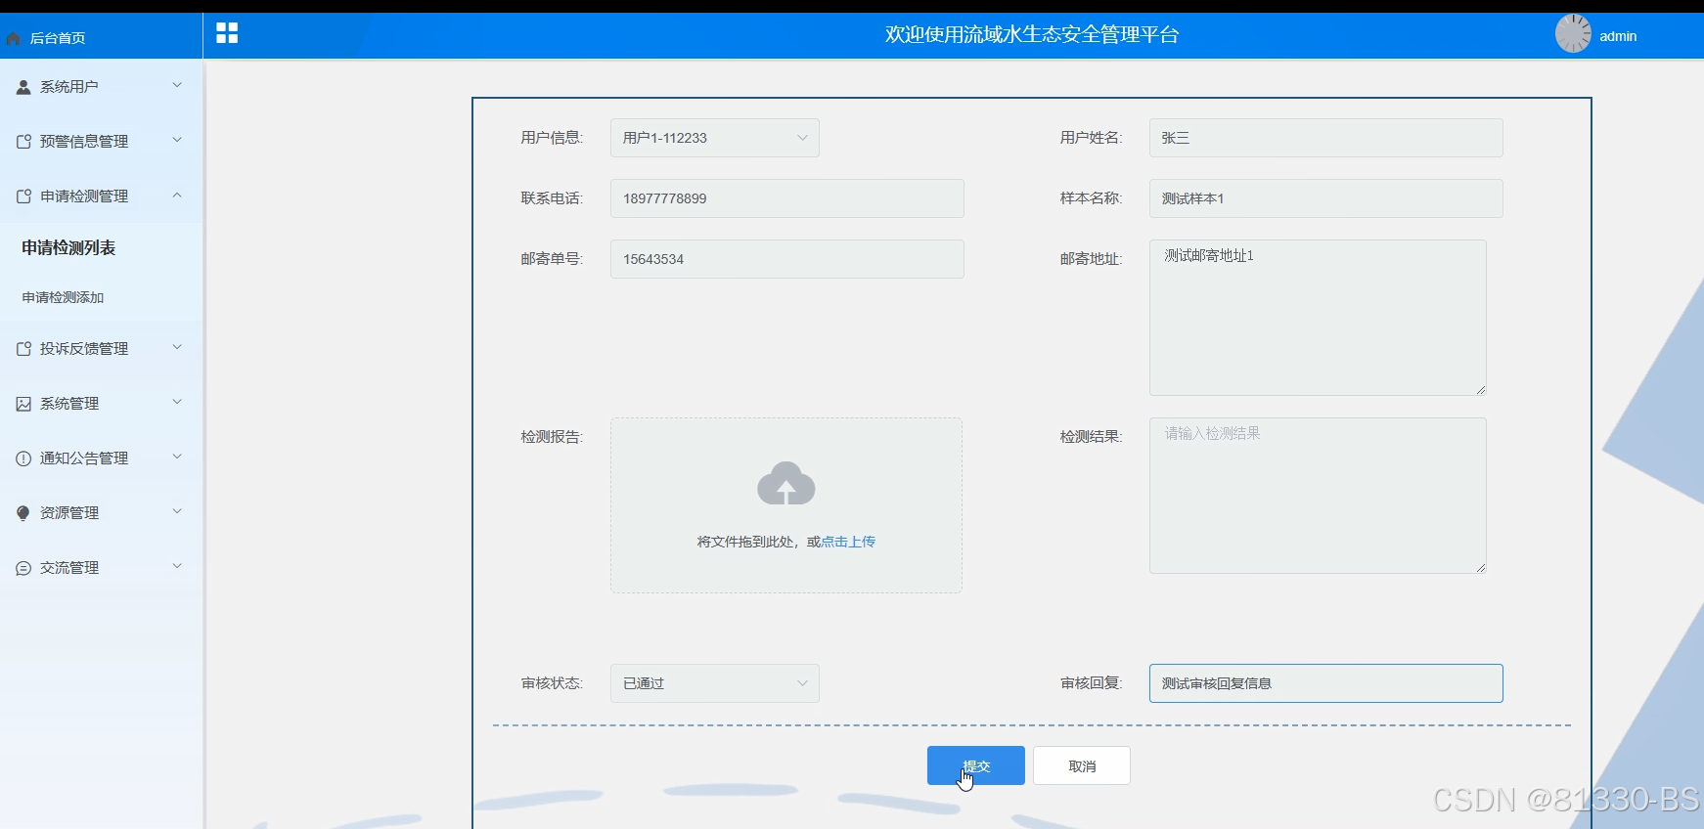Open the 审核状态 dropdown showing 已通过

(x=715, y=683)
